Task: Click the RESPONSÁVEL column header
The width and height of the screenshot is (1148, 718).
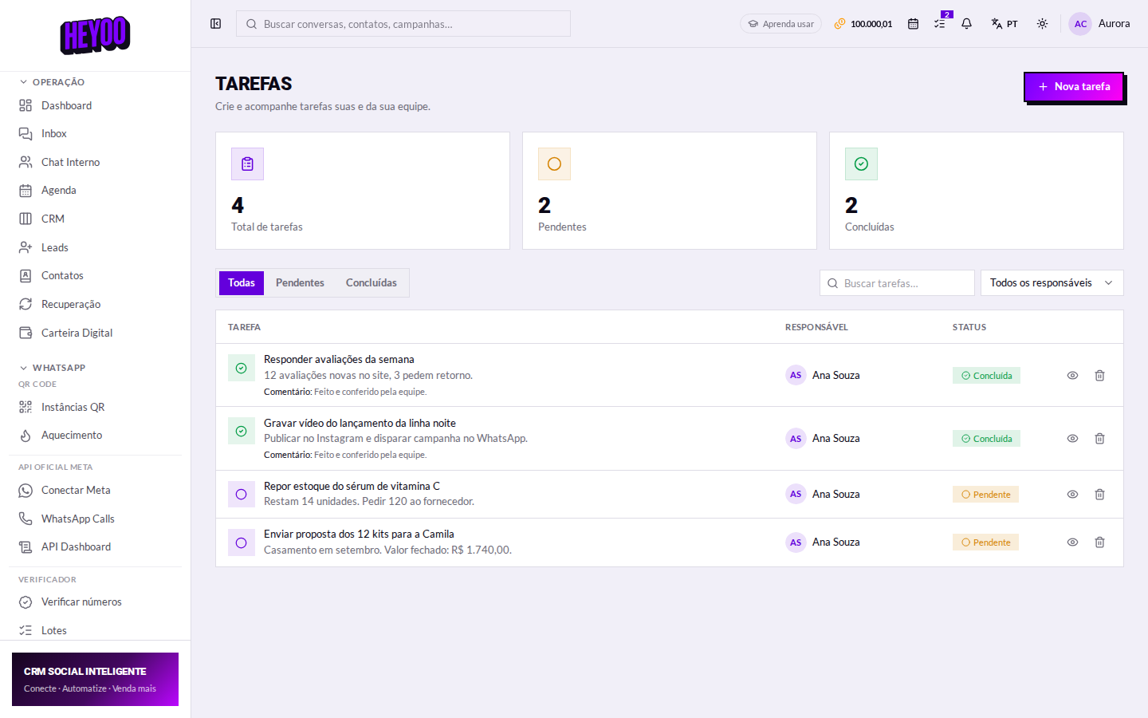Action: pyautogui.click(x=816, y=327)
